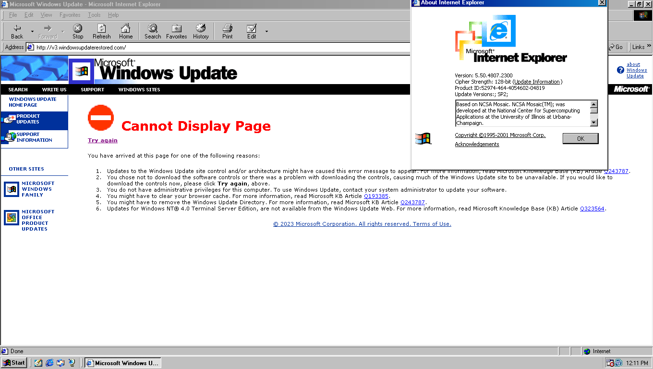Click the Show Desktop quick launch icon
Image resolution: width=653 pixels, height=369 pixels.
[38, 363]
